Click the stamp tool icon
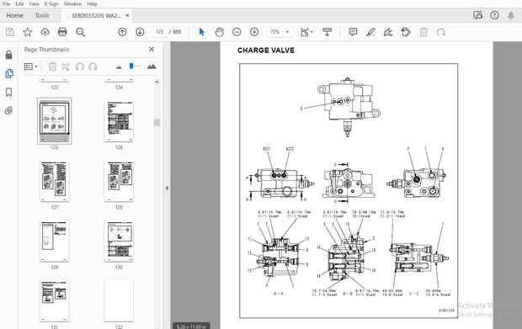 (406, 32)
